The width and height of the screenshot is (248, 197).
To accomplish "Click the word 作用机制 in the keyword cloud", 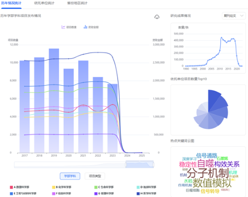I will 185,185.
